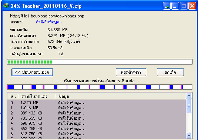Click the URL http://file1.beupload.com/downloads.php
Image resolution: width=198 pixels, height=140 pixels.
click(47, 16)
